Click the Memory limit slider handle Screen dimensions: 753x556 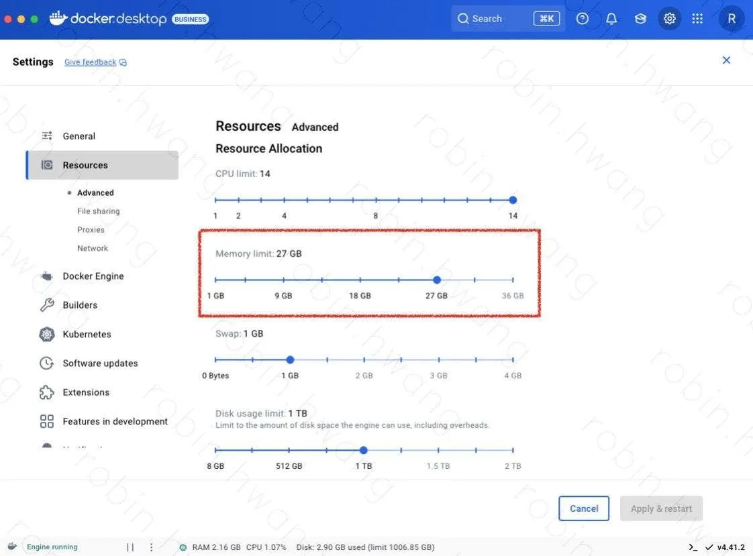436,280
